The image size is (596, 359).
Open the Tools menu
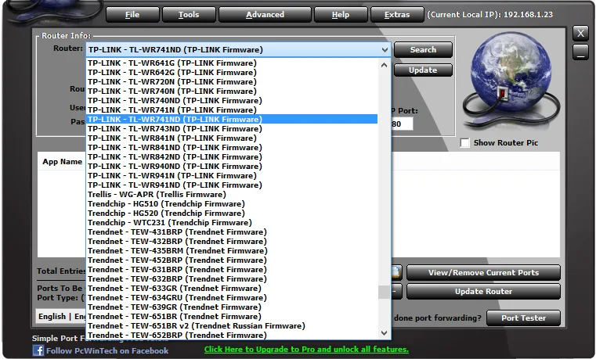pos(189,15)
